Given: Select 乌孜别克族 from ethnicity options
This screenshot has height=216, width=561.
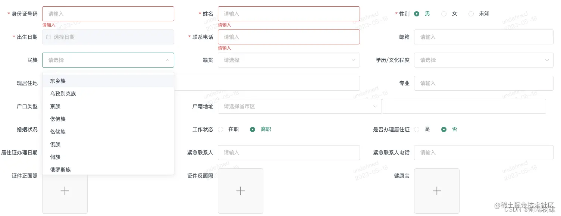Looking at the screenshot, I should coord(63,94).
